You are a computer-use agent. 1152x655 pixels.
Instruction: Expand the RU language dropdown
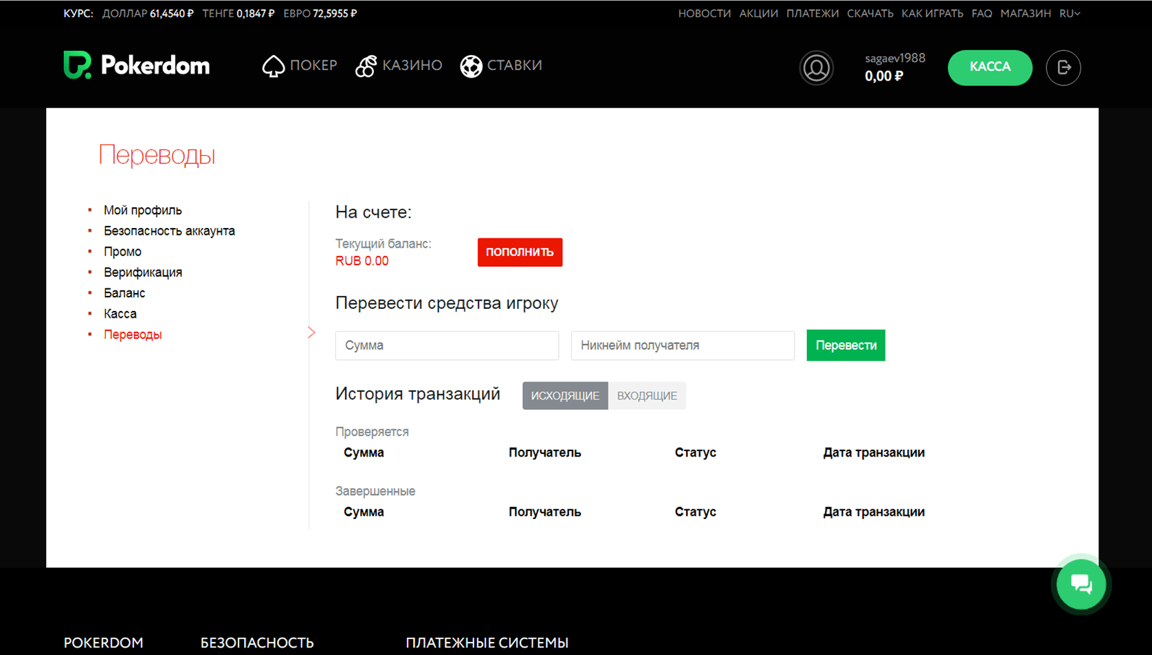(x=1069, y=14)
